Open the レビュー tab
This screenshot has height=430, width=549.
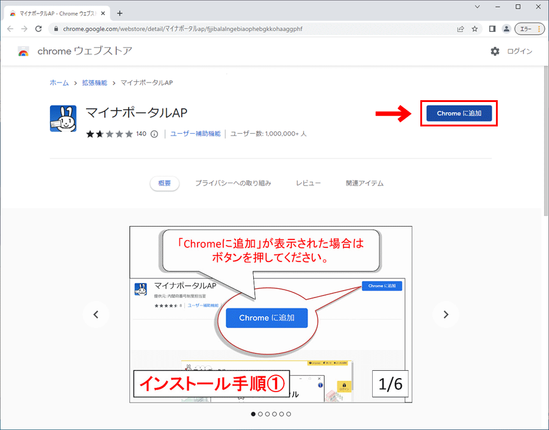308,183
